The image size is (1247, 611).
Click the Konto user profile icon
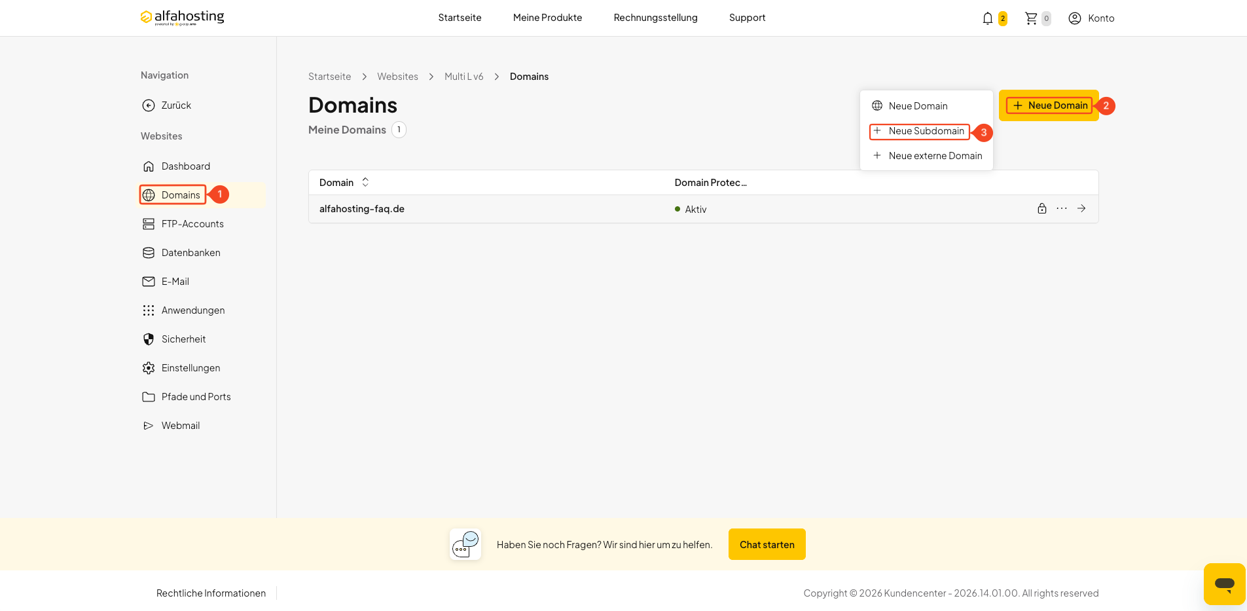1075,18
